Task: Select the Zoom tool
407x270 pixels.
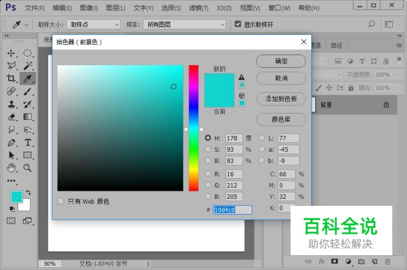Action: (x=28, y=168)
